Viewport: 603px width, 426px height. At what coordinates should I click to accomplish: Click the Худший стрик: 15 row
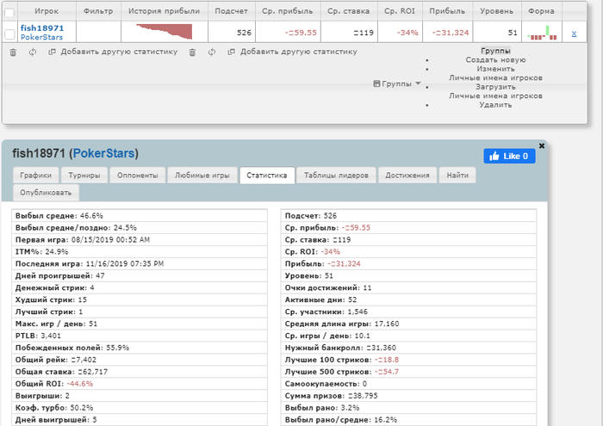pyautogui.click(x=140, y=299)
